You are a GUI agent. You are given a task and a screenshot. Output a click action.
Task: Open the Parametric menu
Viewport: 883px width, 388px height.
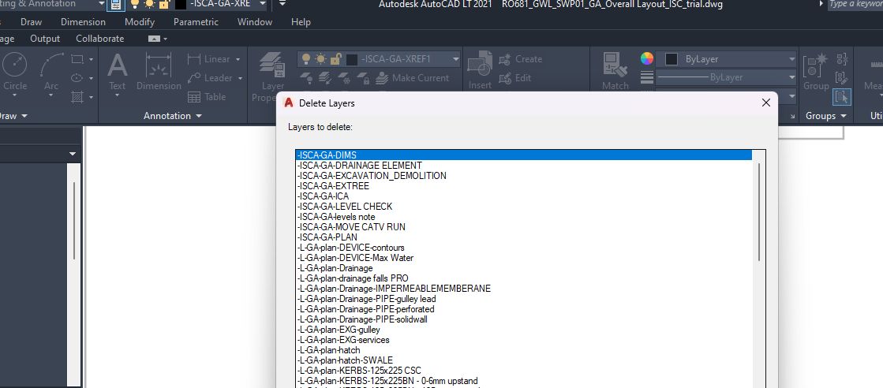[196, 22]
